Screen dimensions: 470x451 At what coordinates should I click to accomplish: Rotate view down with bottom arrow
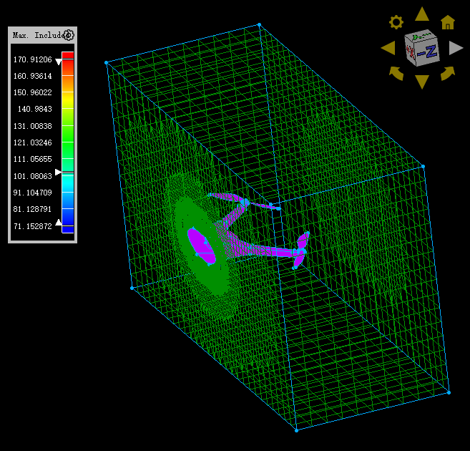click(x=422, y=82)
